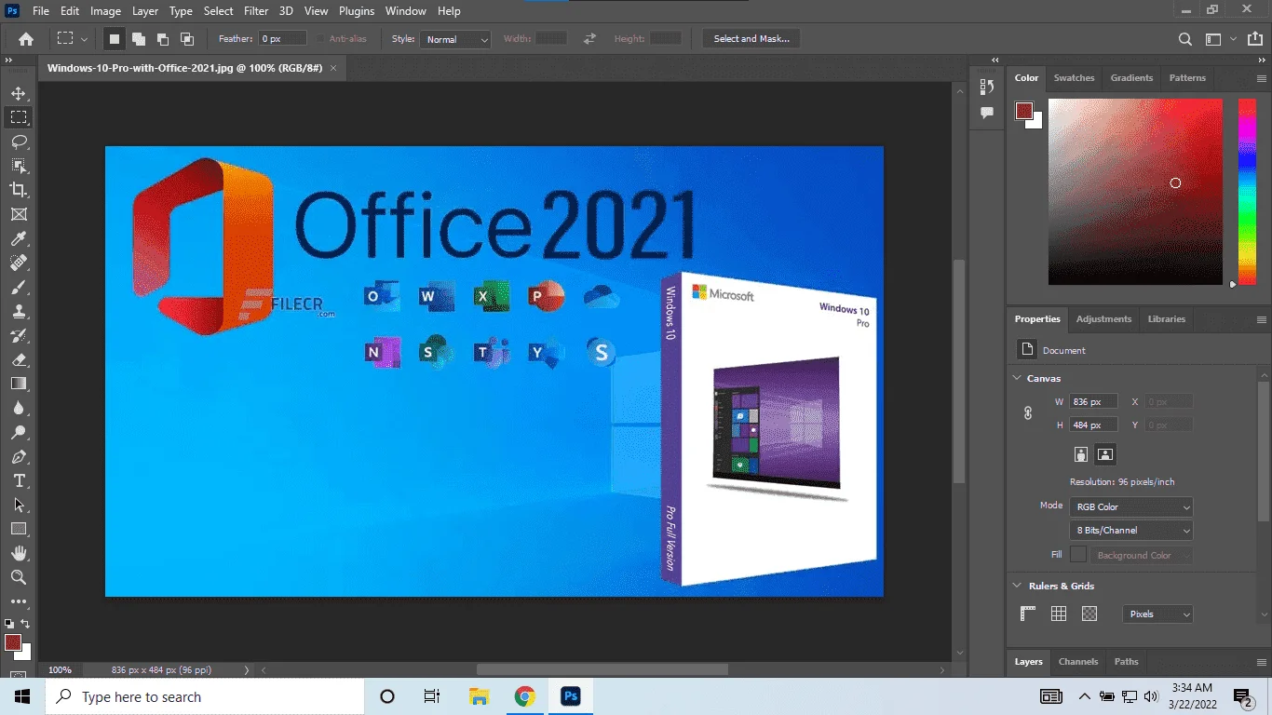Select the Rectangular Marquee tool
Viewport: 1272px width, 715px height.
pos(19,117)
